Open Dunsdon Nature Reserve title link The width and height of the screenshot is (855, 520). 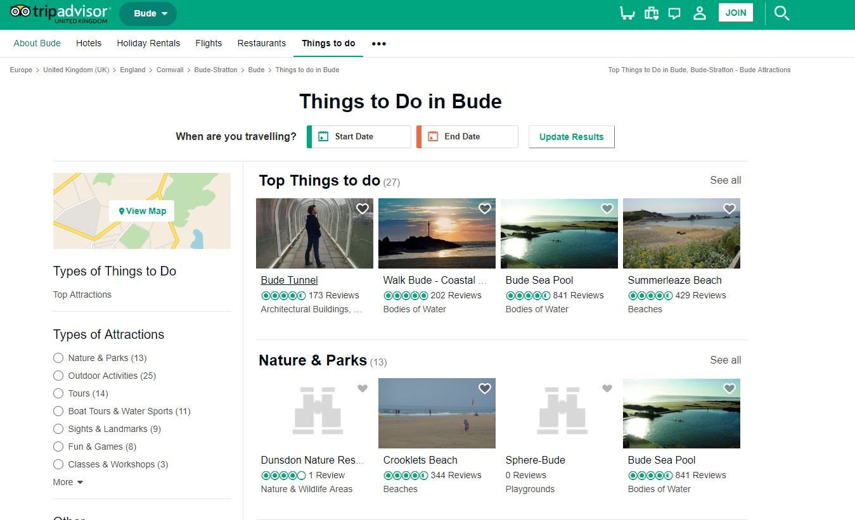point(312,460)
